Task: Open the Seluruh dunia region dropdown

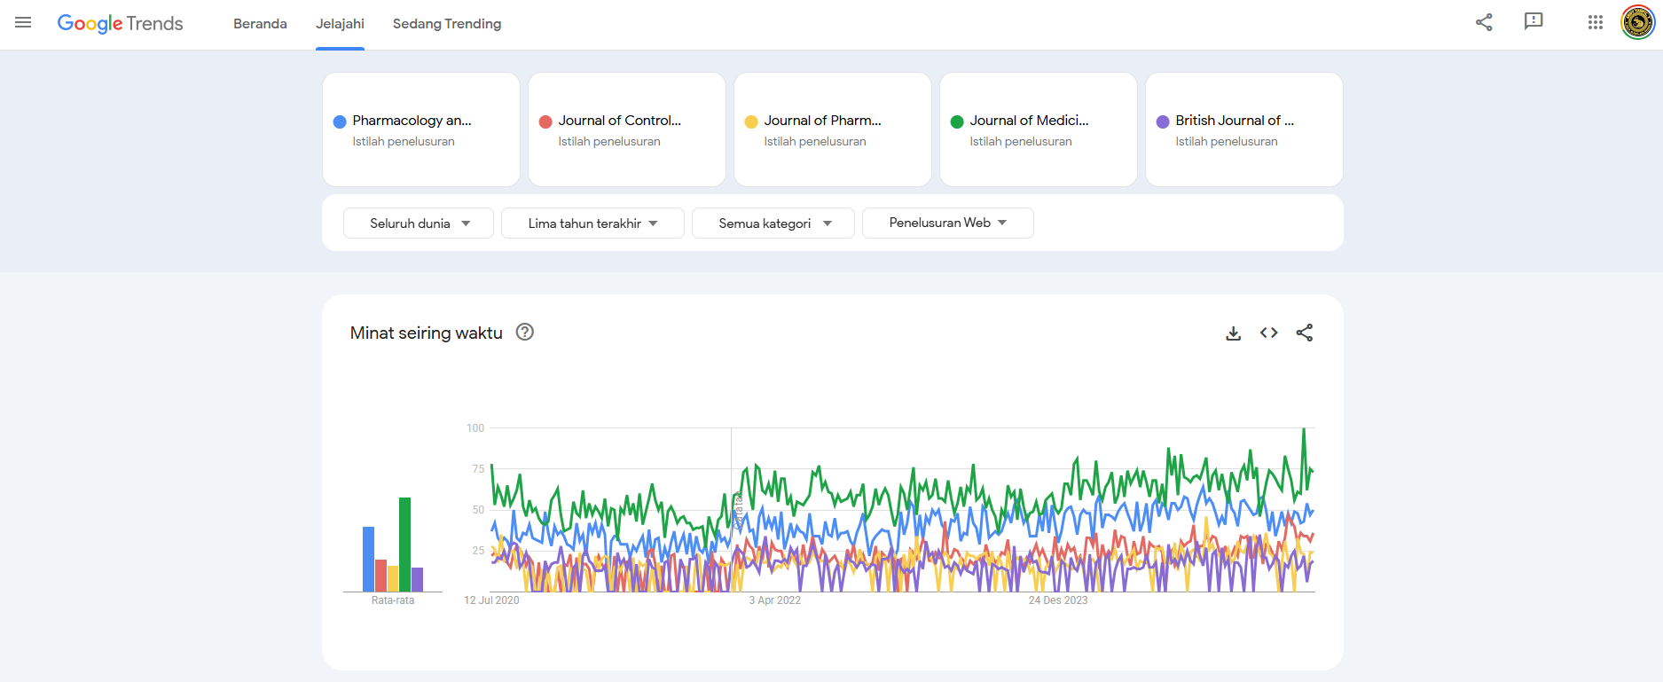Action: click(419, 223)
